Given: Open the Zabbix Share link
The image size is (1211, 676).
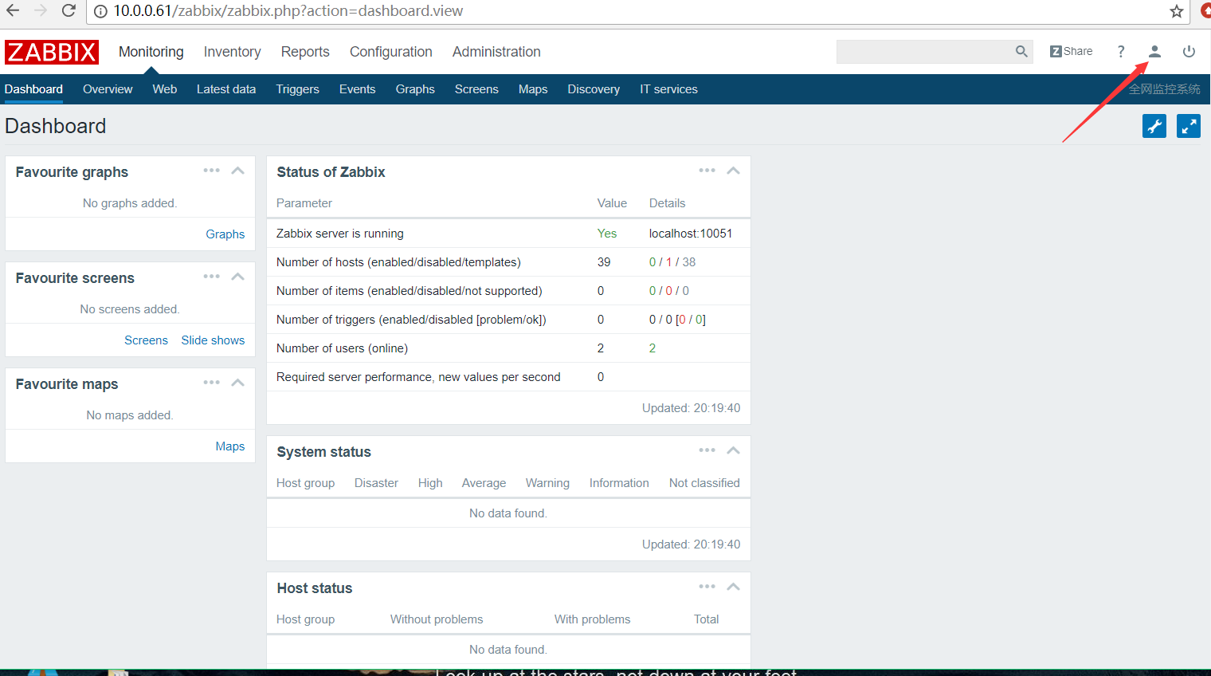Looking at the screenshot, I should 1072,51.
